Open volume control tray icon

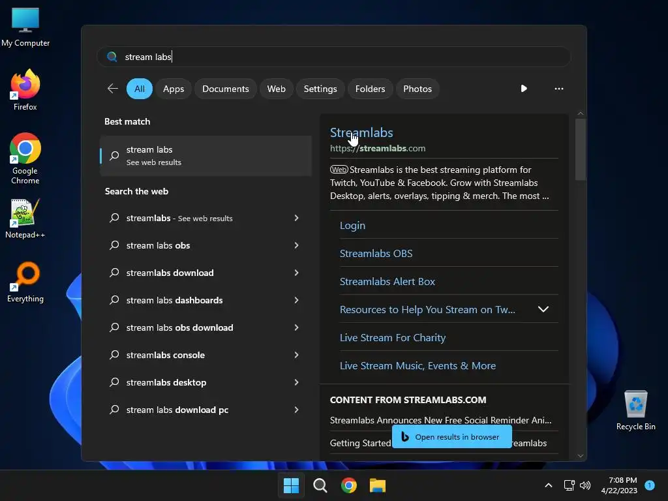pos(585,485)
